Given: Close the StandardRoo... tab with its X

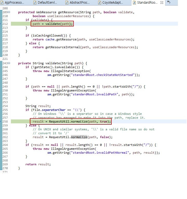Looking at the screenshot, I should tap(162, 3).
